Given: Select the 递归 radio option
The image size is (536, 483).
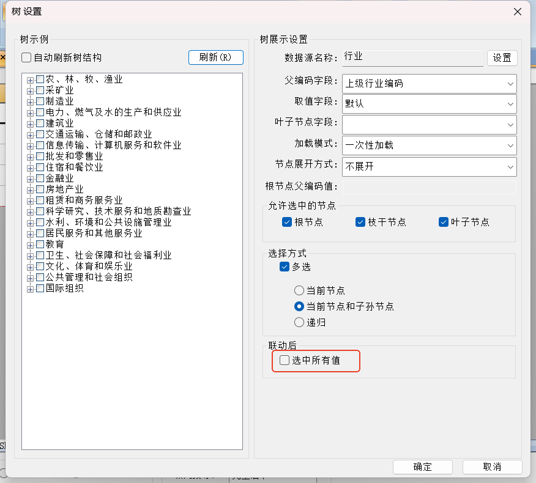Looking at the screenshot, I should pos(299,322).
